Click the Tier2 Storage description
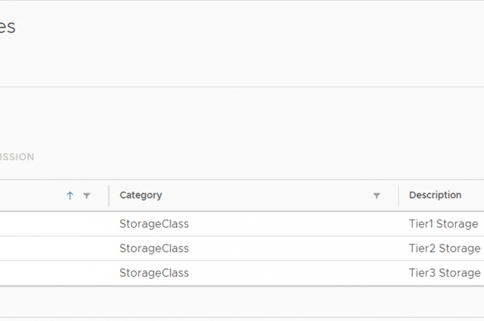Viewport: 484px width, 321px height. click(x=445, y=249)
